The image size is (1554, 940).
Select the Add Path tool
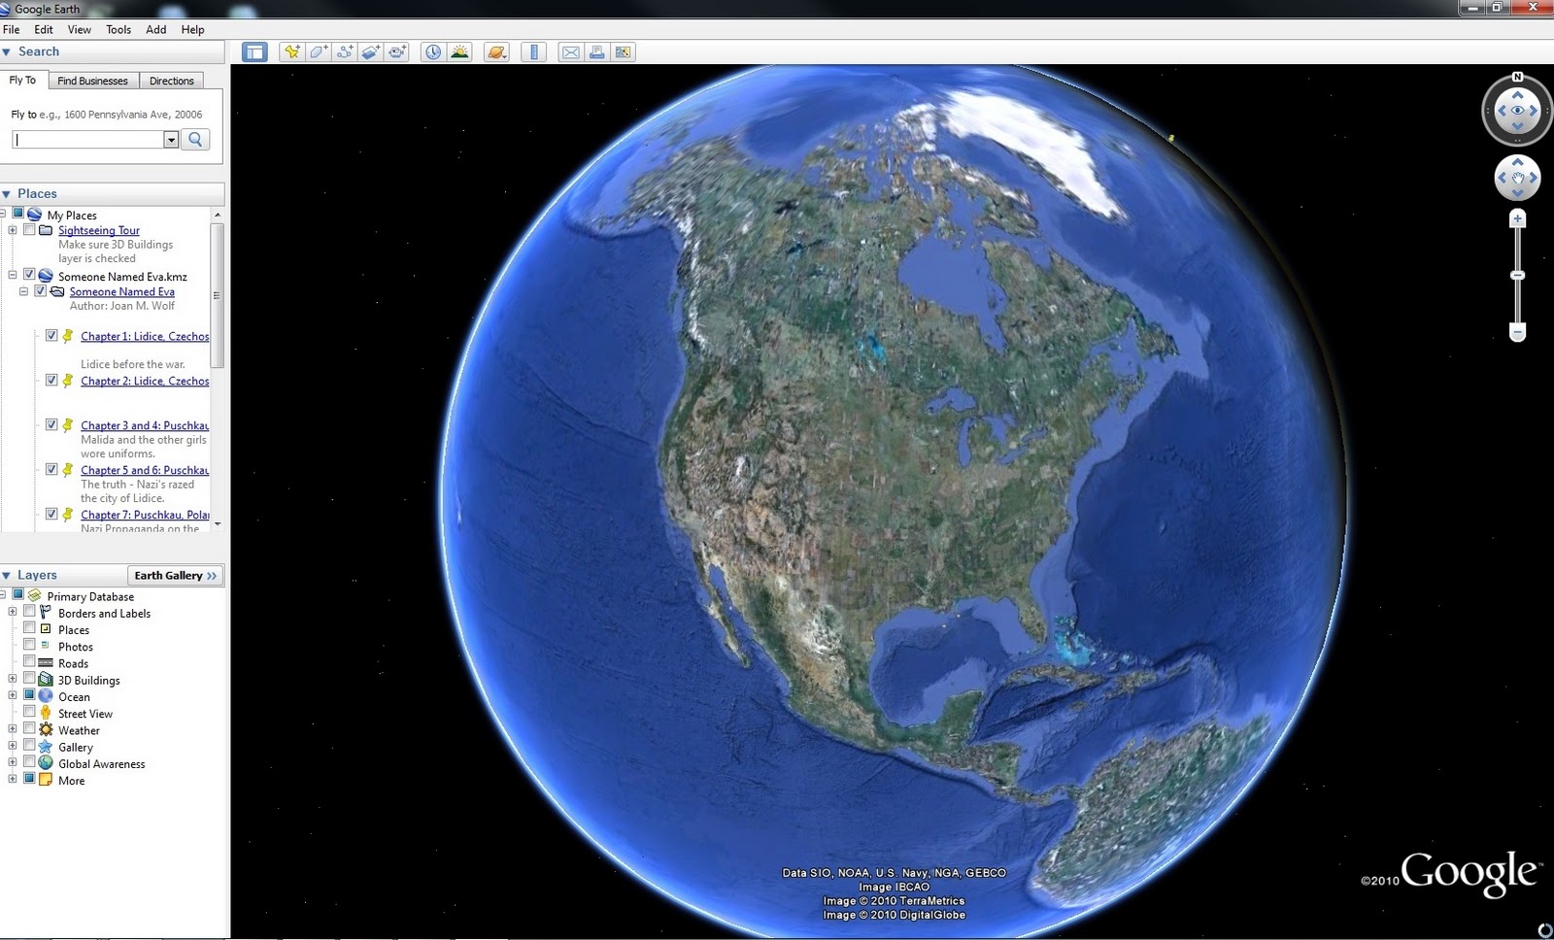coord(344,52)
